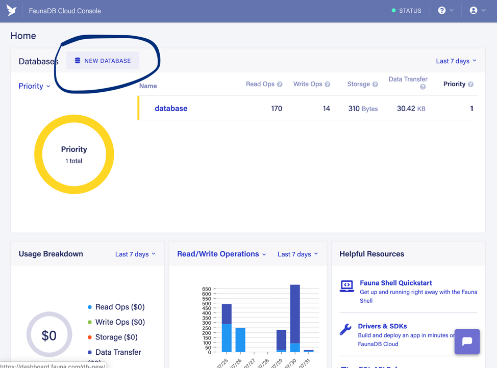The height and width of the screenshot is (368, 497).
Task: Click the Read Ops column header
Action: pyautogui.click(x=260, y=84)
